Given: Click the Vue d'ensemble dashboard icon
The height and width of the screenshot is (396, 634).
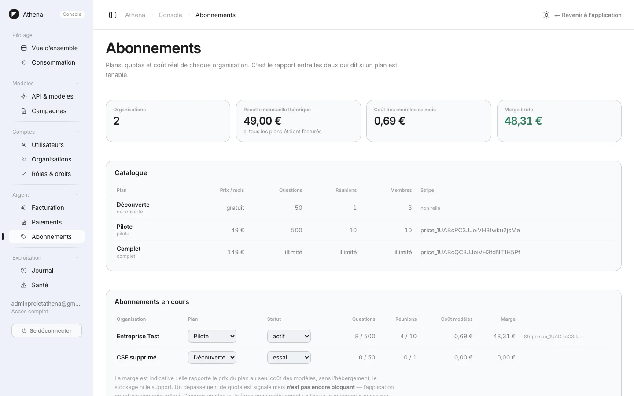Looking at the screenshot, I should click(x=24, y=48).
